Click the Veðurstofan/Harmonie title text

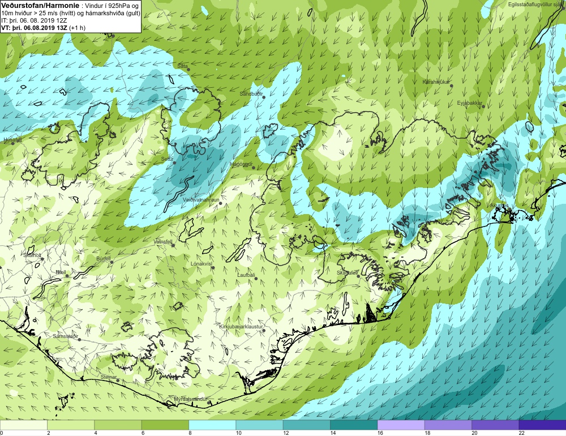[40, 6]
